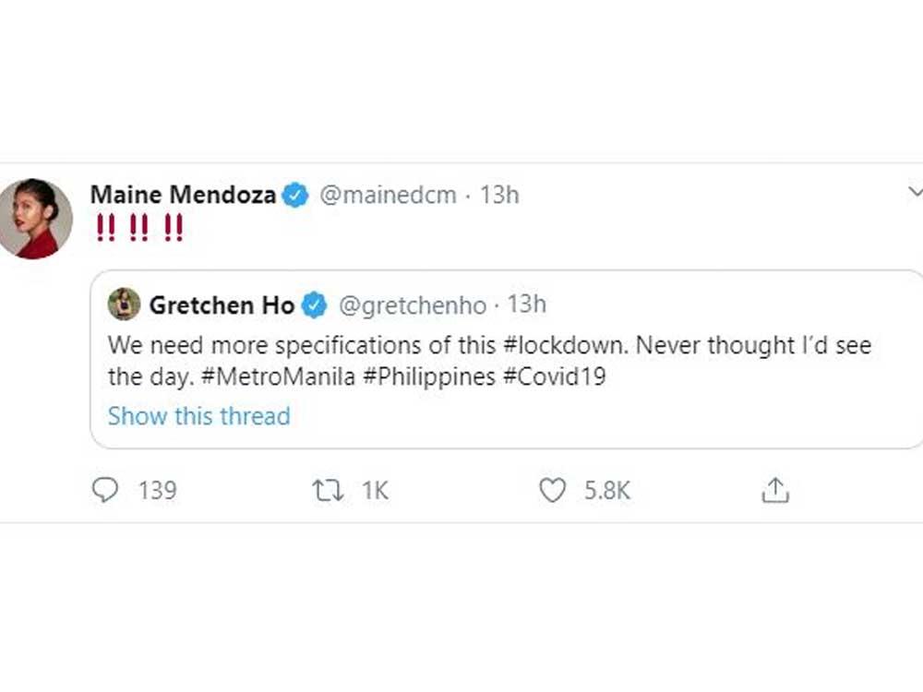
Task: Click the 1K retweet count
Action: tap(373, 490)
